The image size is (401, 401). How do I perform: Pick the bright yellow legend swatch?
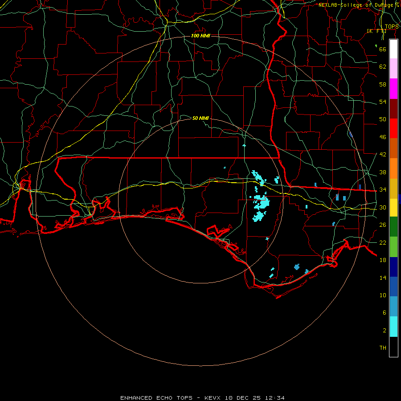tap(393, 207)
